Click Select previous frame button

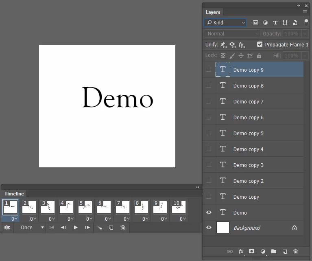click(x=63, y=227)
